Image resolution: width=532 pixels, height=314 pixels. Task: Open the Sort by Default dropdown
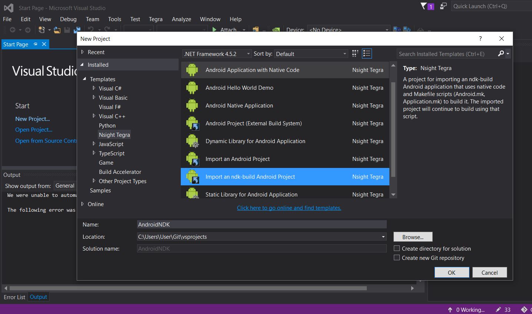coord(344,54)
